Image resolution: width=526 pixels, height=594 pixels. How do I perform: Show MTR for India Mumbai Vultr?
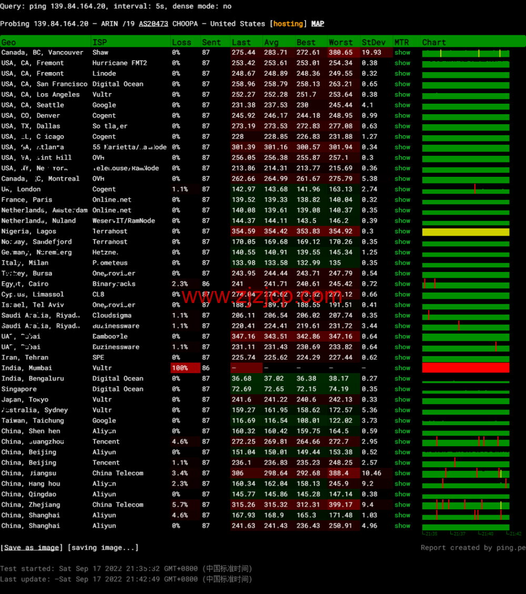point(402,368)
